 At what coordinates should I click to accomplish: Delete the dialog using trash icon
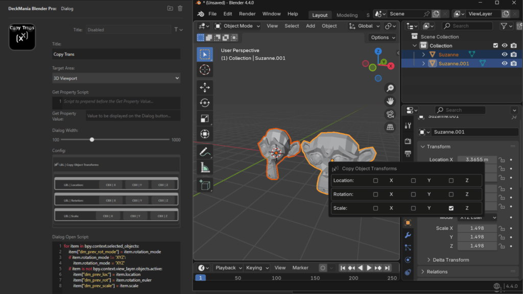click(x=180, y=8)
